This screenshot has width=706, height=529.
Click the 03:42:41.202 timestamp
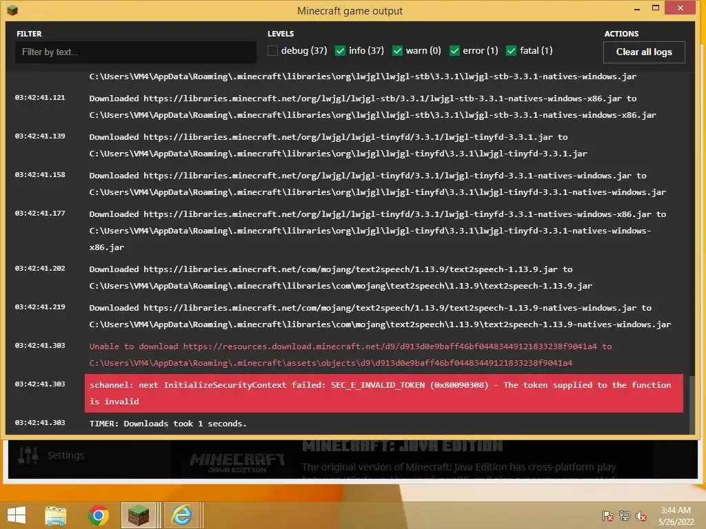(x=40, y=269)
